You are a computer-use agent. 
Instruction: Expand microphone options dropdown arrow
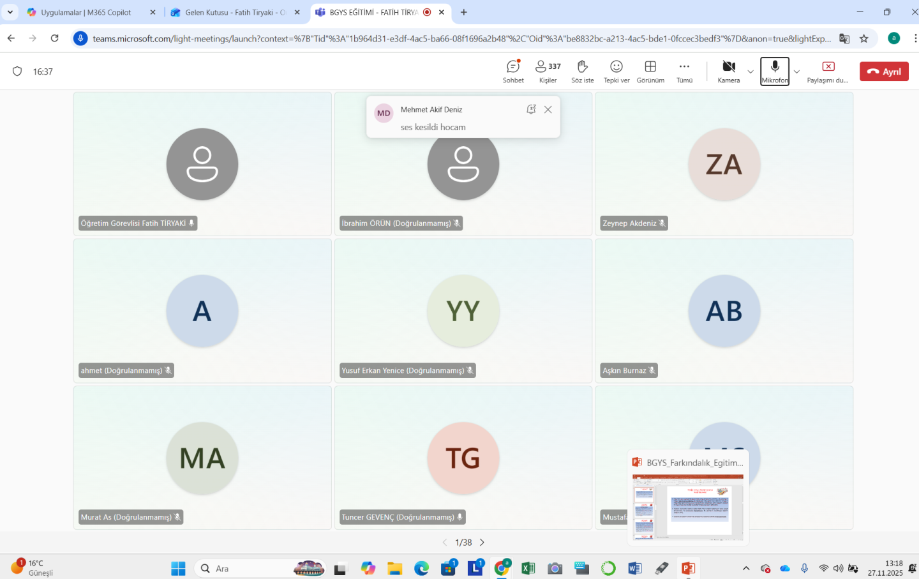pos(796,71)
